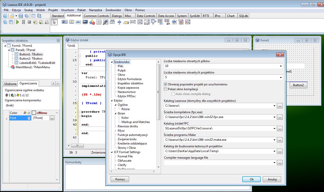Viewport: 324px width, 192px height.
Task: Select the TTrayIcon component icon
Action: [x=126, y=22]
